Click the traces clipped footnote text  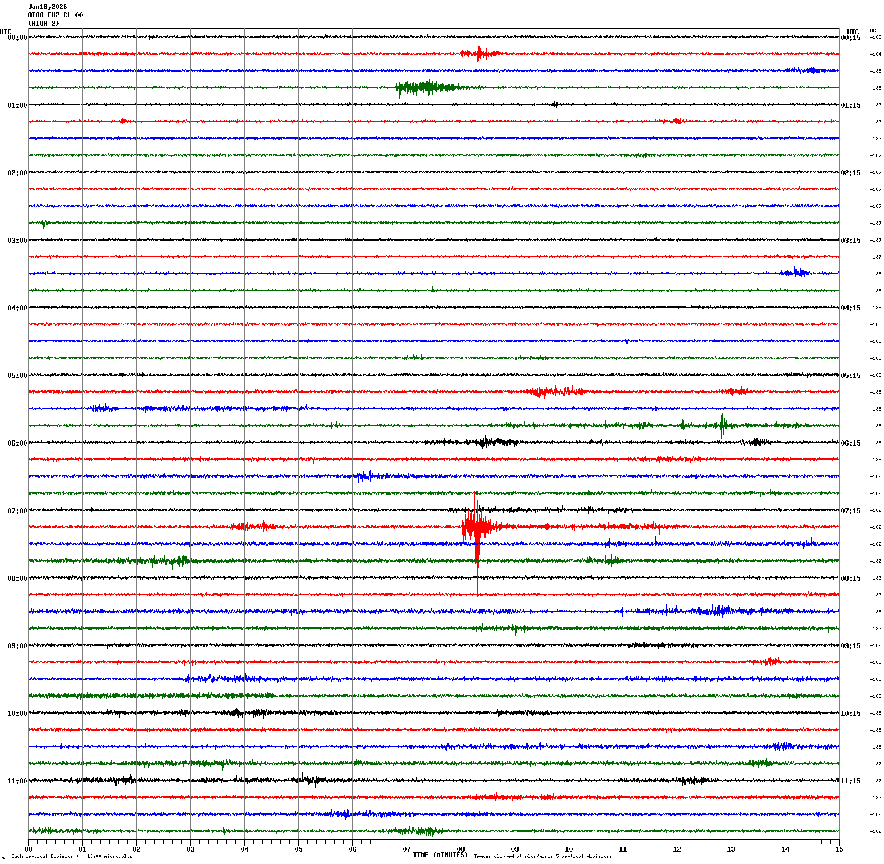(542, 857)
